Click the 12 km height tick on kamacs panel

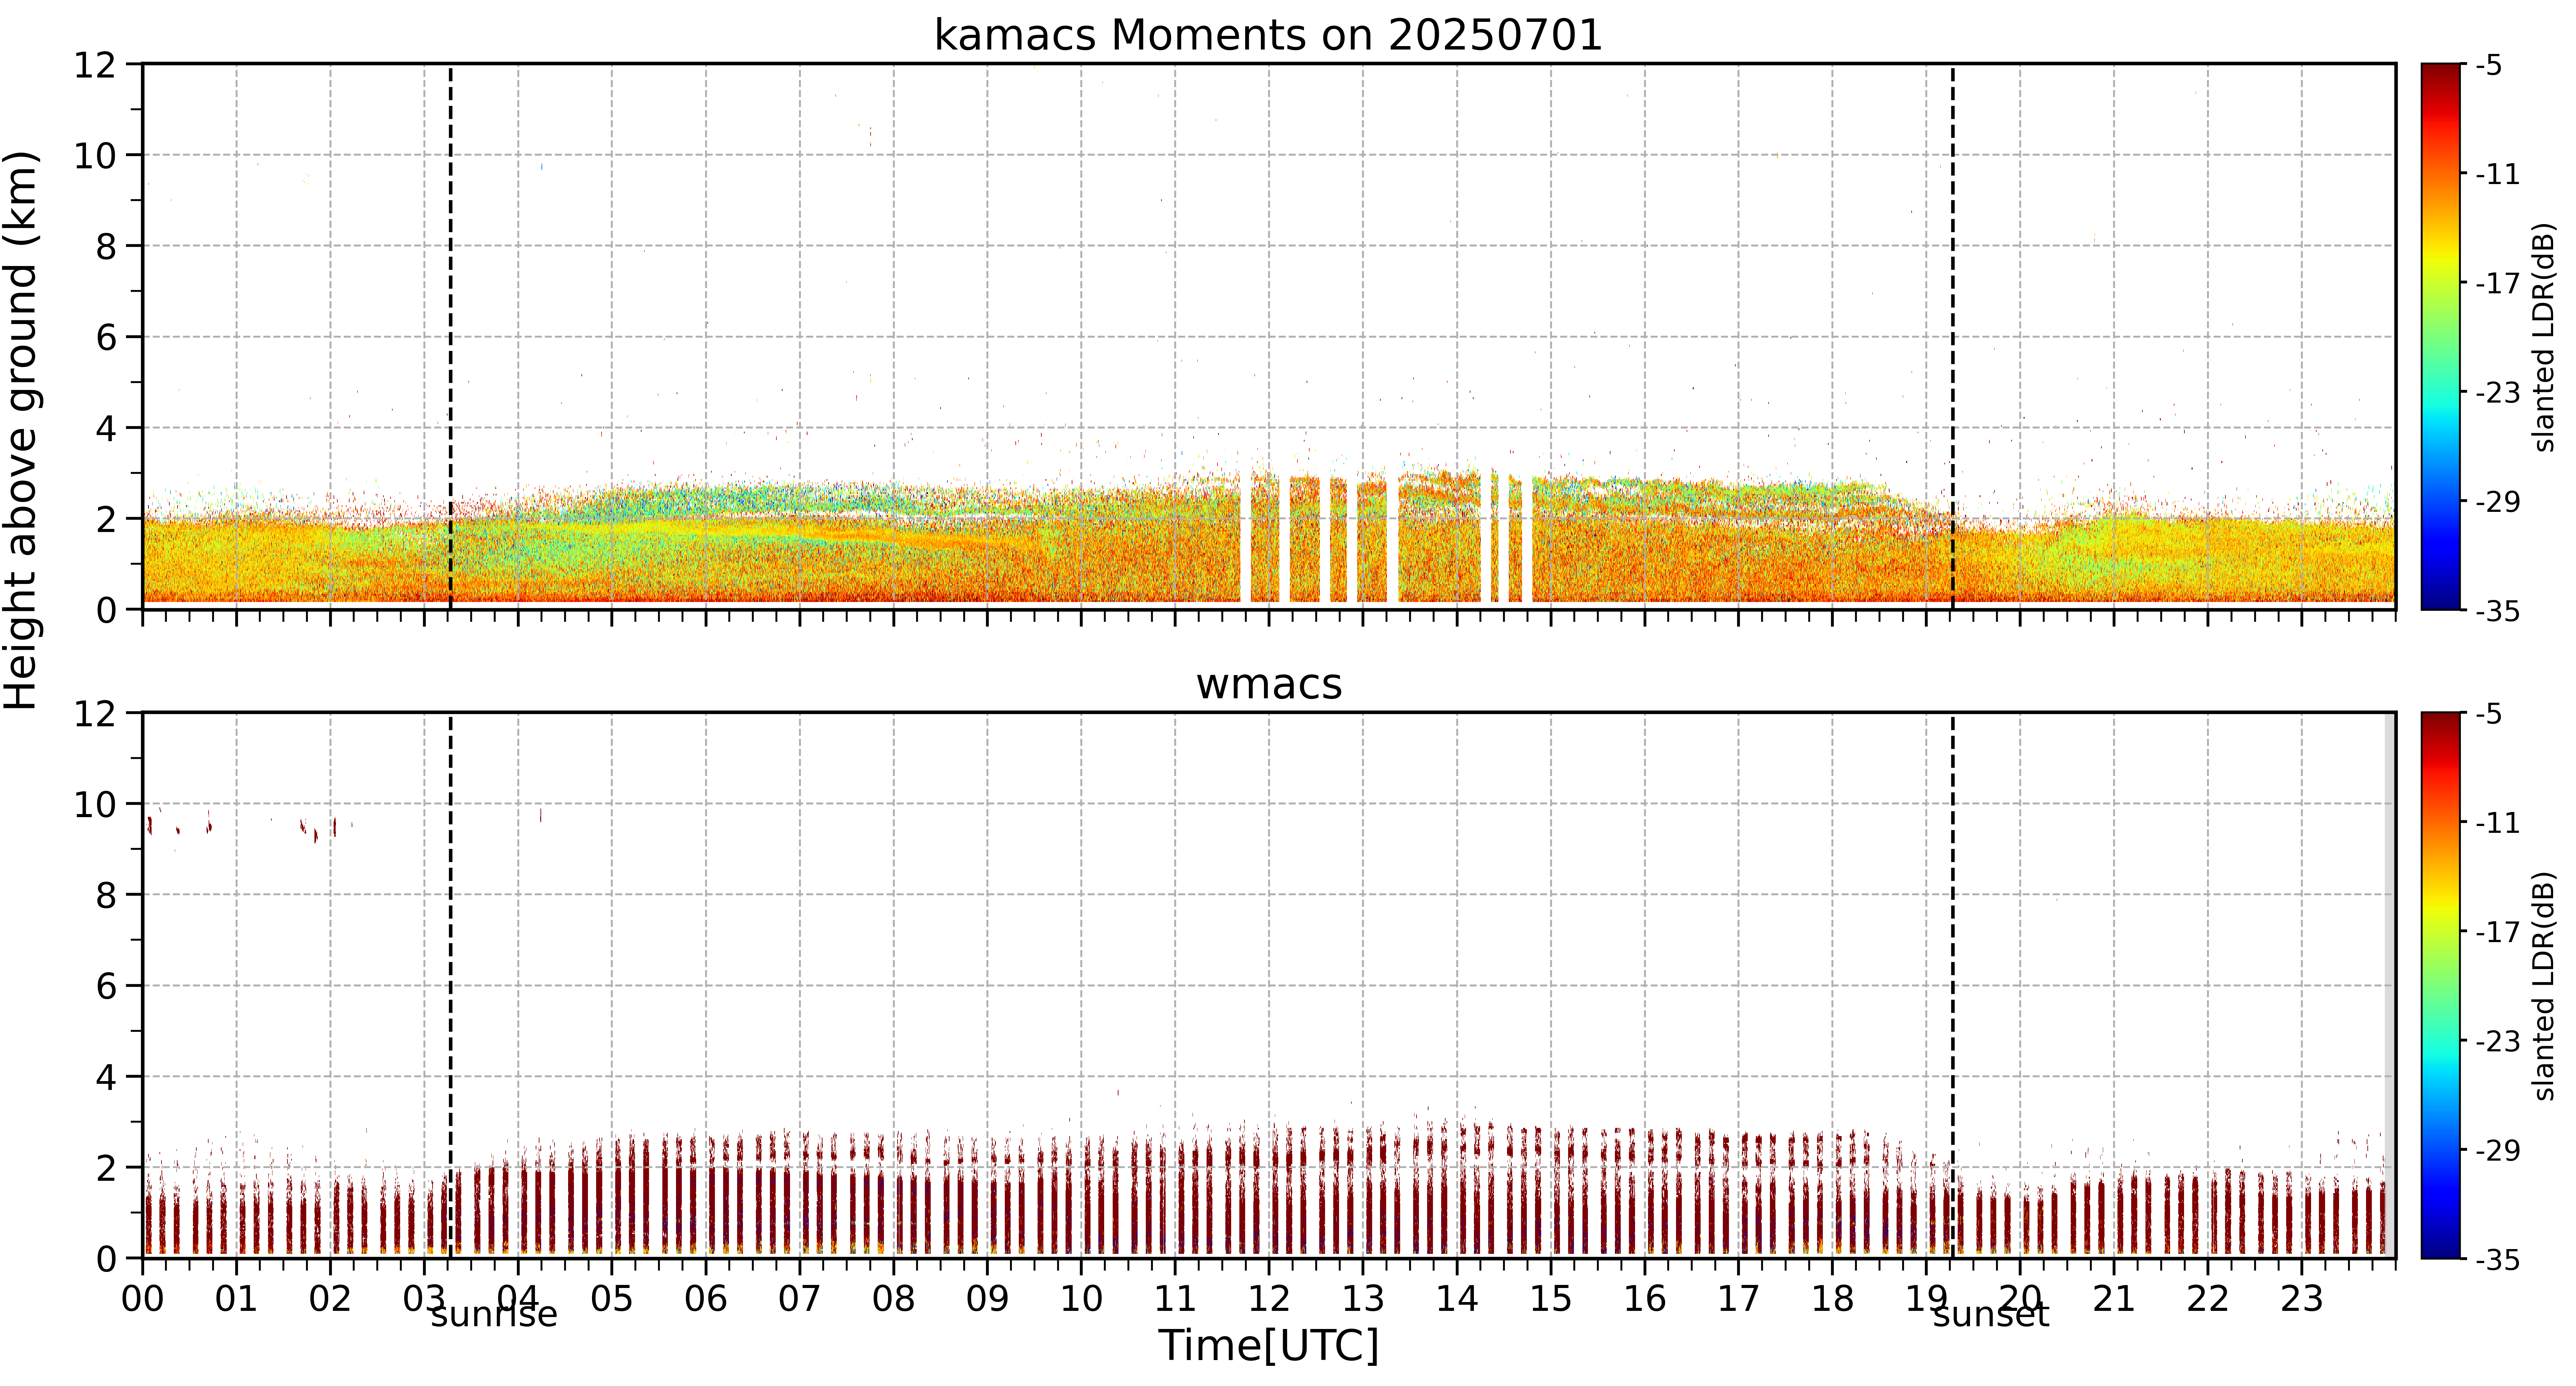tap(95, 65)
